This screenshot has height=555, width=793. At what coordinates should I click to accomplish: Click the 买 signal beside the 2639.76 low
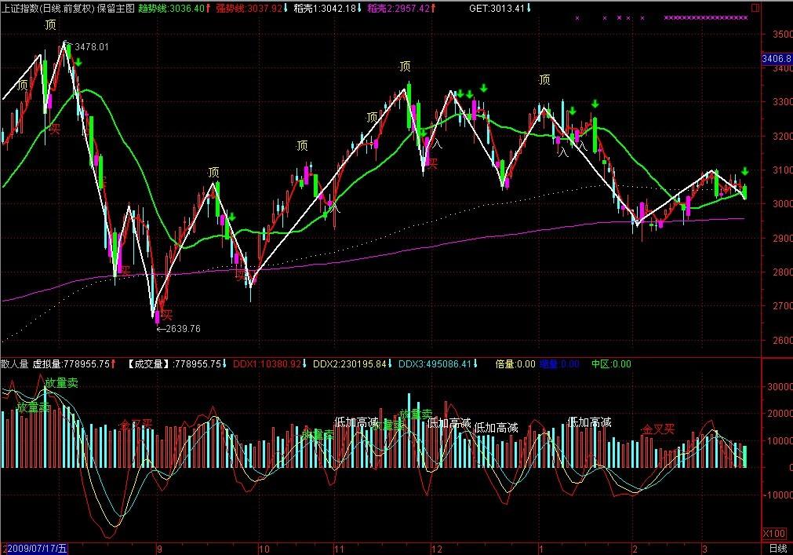tap(167, 315)
